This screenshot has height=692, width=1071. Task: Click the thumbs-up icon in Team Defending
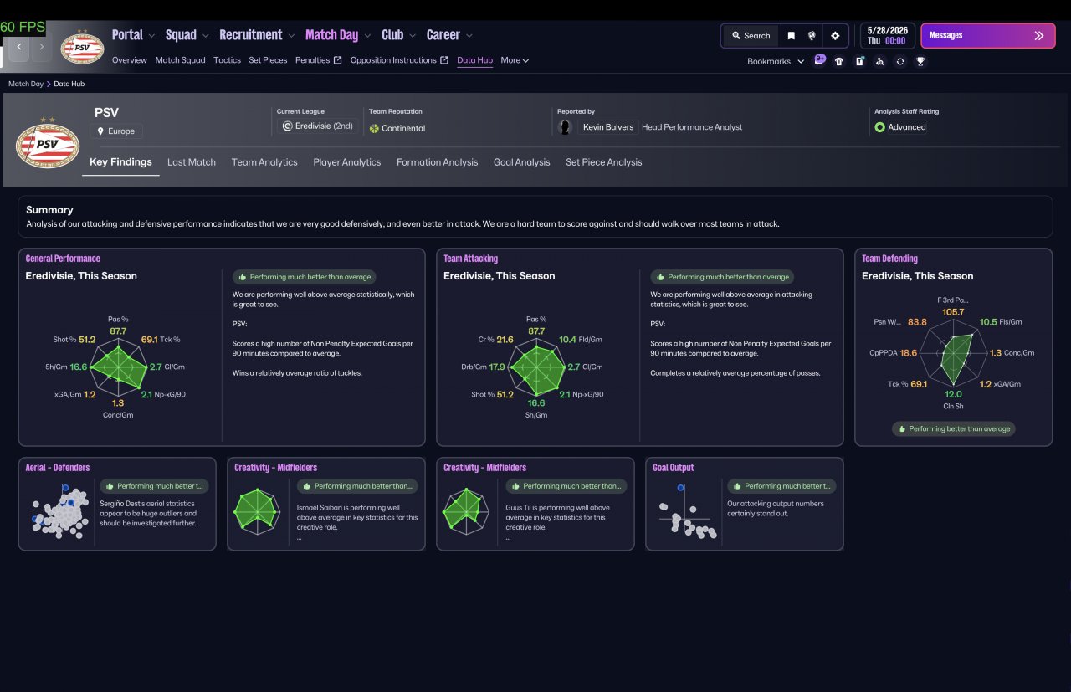tap(902, 428)
